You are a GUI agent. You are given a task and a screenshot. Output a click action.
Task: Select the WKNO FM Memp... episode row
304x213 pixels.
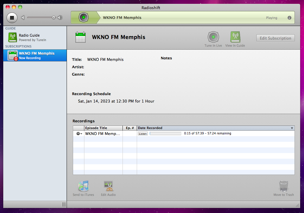(184, 134)
